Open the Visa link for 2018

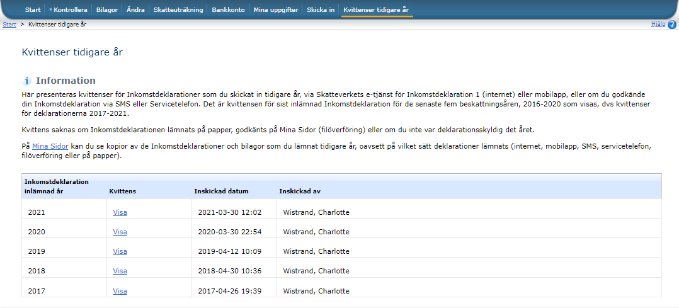tap(120, 271)
